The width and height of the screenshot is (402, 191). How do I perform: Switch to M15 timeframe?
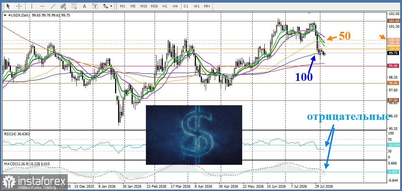pos(144,6)
